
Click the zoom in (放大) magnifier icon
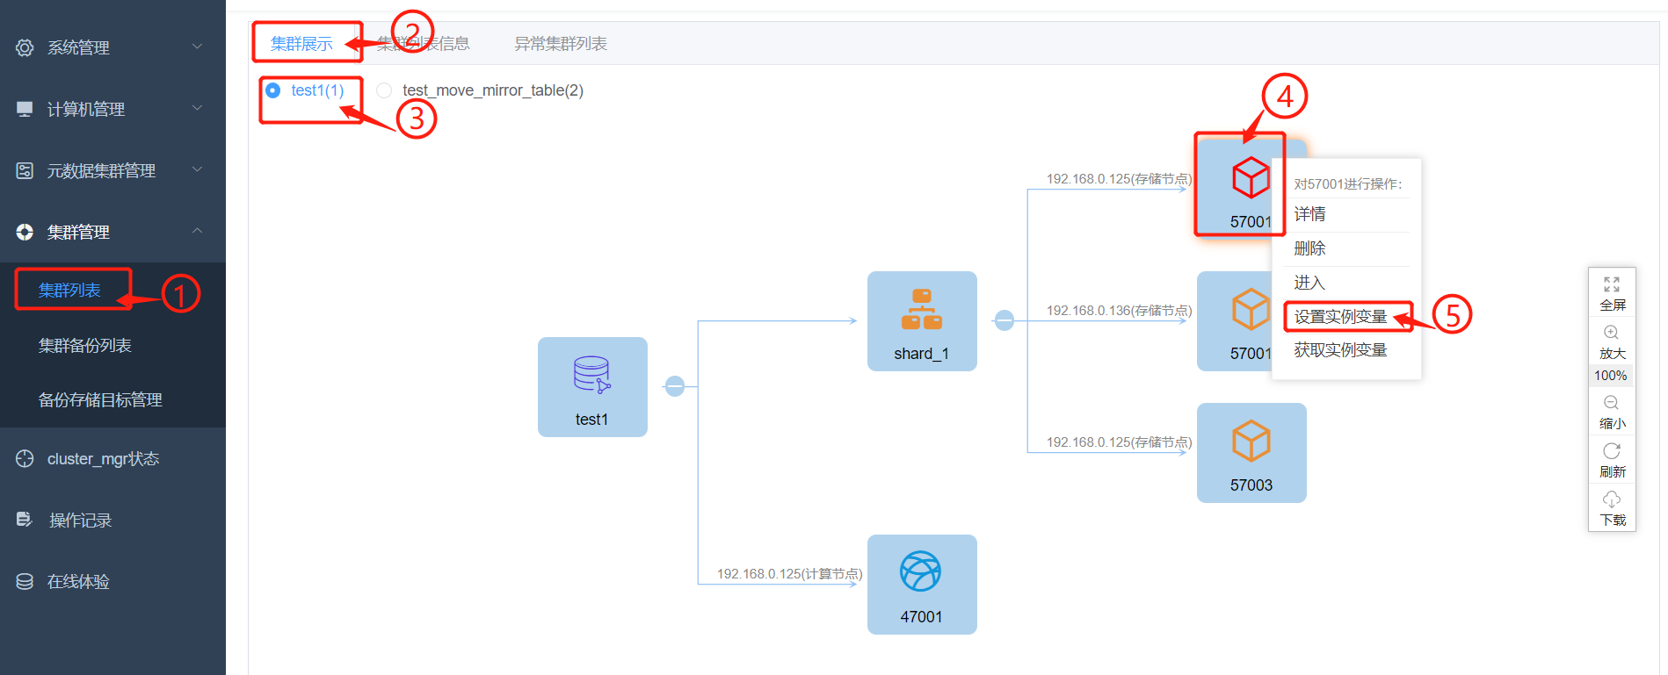point(1611,333)
